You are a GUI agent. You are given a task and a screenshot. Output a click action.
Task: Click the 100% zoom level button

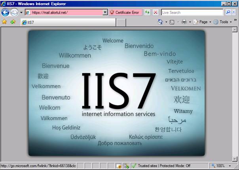[218, 166]
